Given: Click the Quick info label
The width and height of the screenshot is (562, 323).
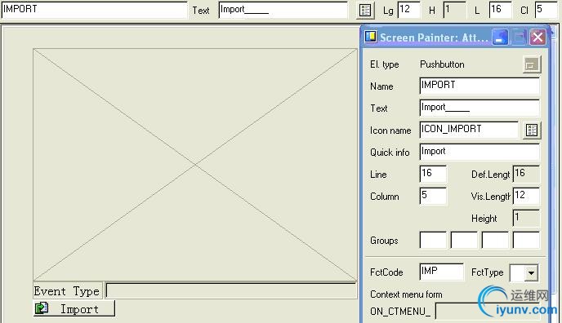Looking at the screenshot, I should [390, 153].
